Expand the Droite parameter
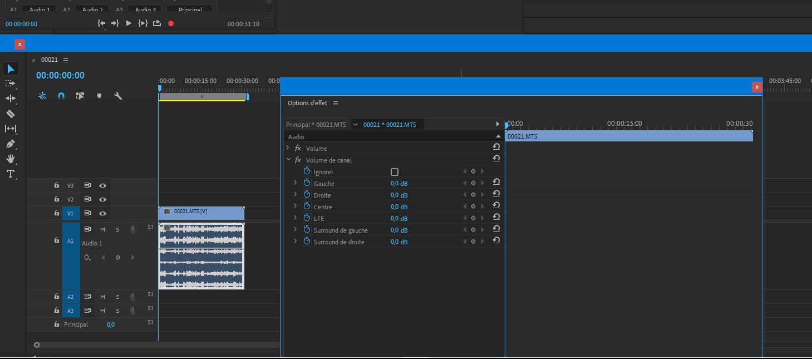This screenshot has height=359, width=812. pos(296,195)
